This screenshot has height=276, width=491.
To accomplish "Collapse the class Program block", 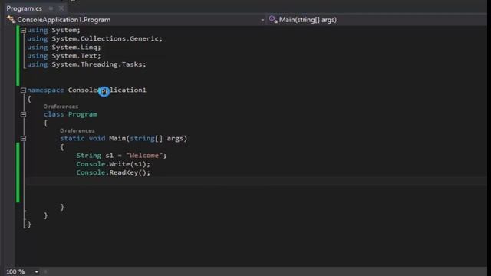I will (x=23, y=114).
